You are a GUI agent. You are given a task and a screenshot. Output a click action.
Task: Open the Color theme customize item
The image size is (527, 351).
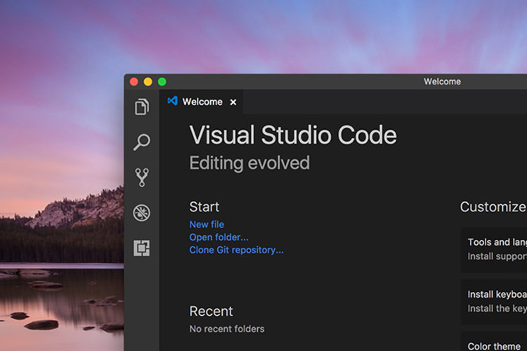[494, 342]
